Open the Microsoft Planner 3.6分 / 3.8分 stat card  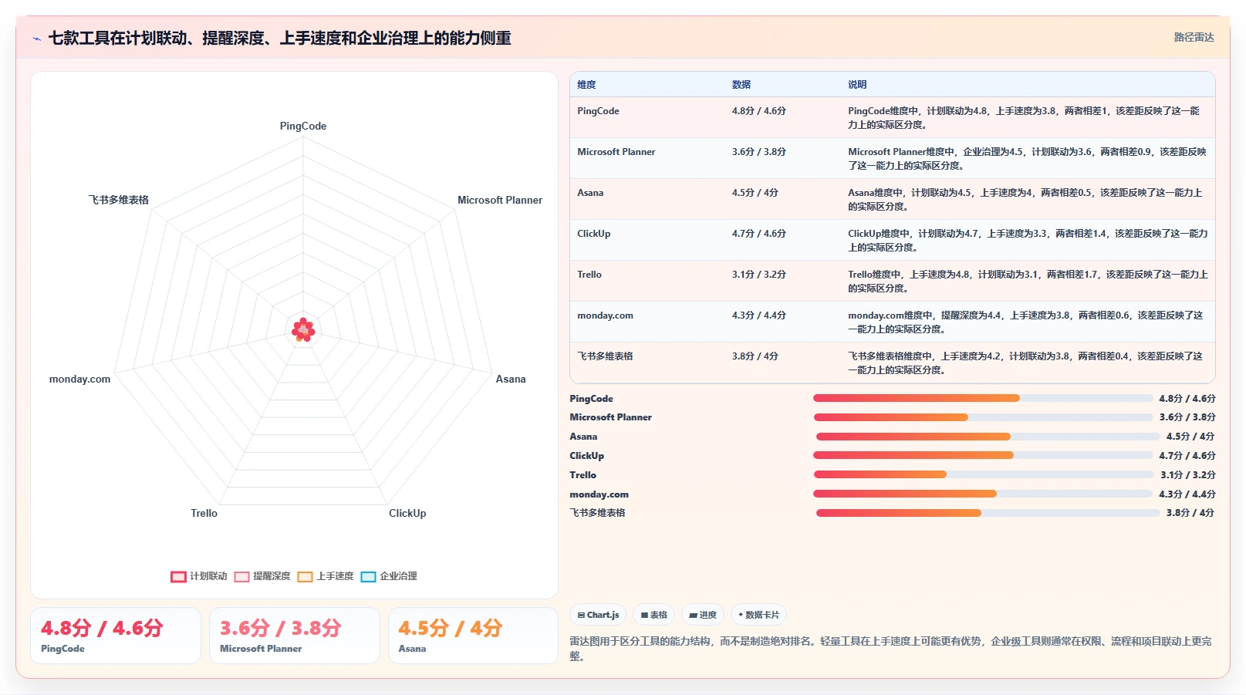(295, 636)
